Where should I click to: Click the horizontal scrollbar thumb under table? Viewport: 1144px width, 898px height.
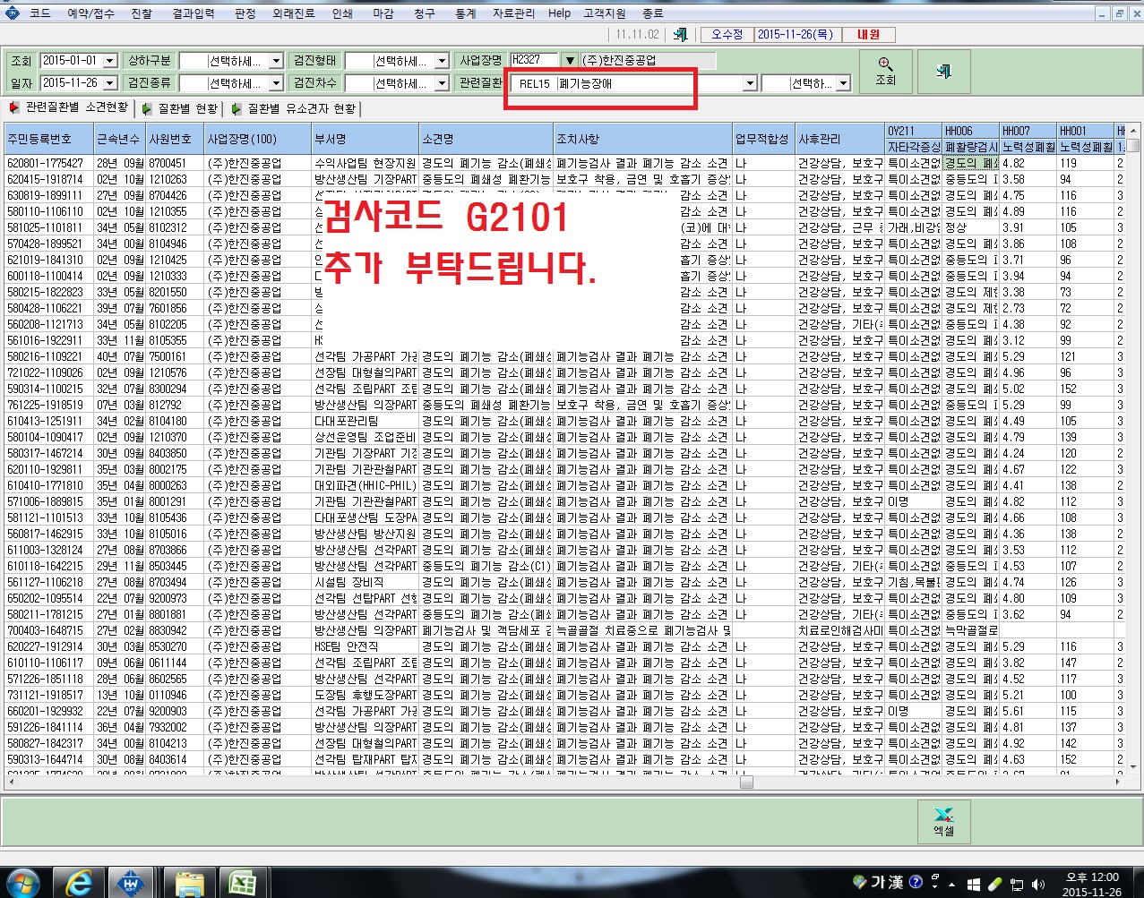[746, 782]
